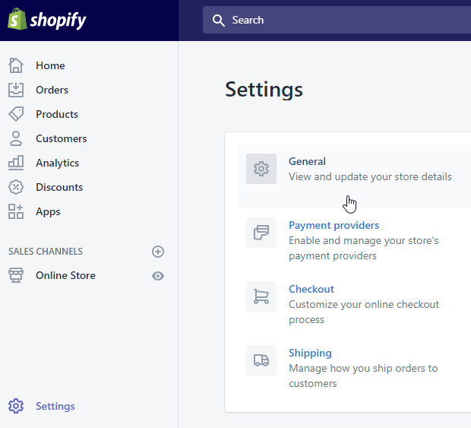Open Online Store sales channel

point(65,275)
